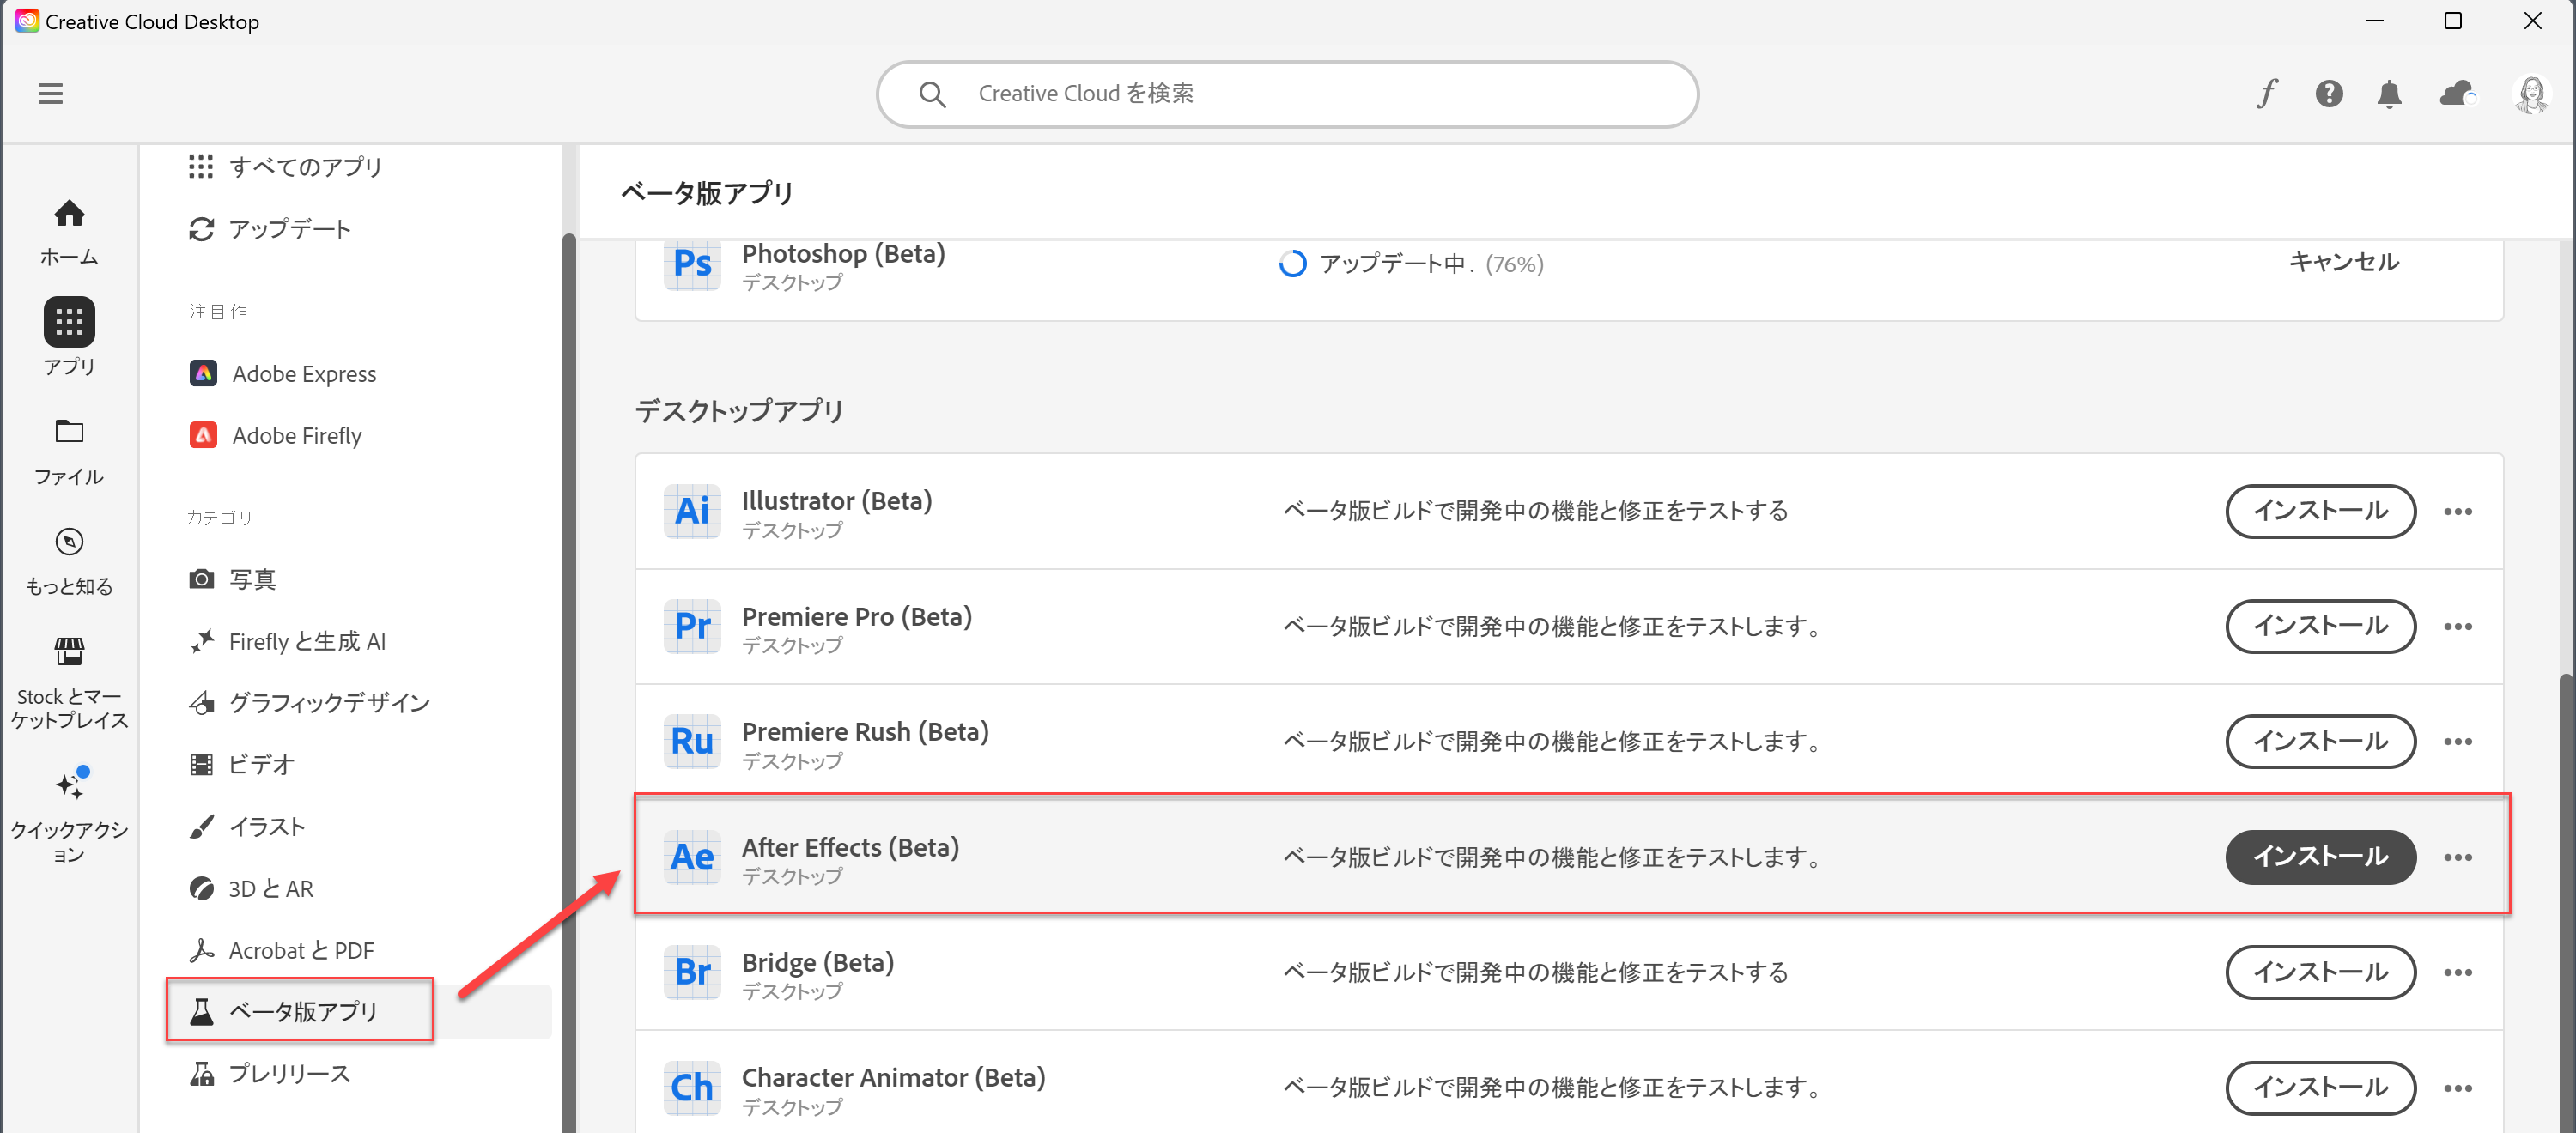Open the Bridge (Beta) app icon
This screenshot has height=1133, width=2576.
(x=692, y=972)
